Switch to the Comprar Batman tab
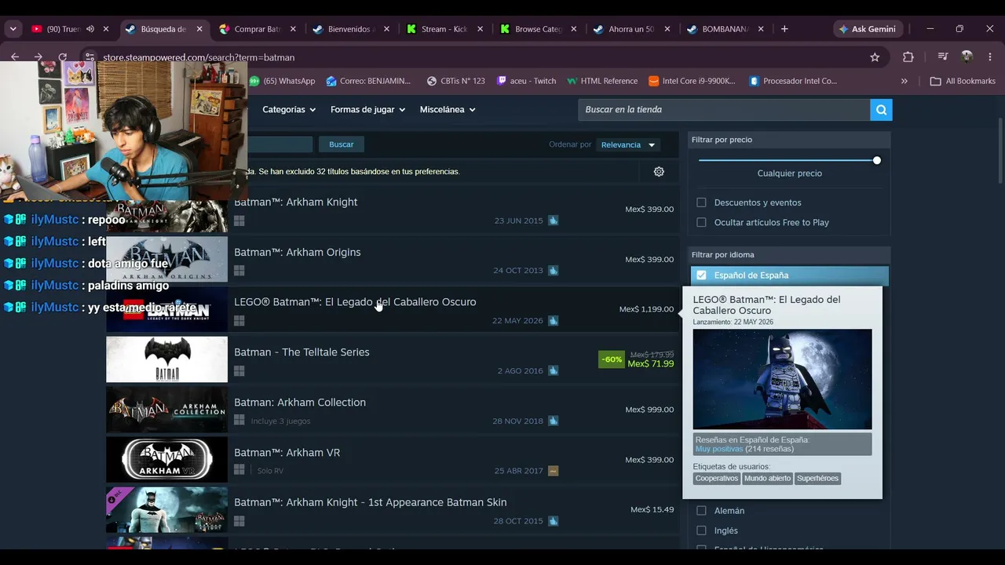This screenshot has width=1005, height=565. [x=258, y=29]
